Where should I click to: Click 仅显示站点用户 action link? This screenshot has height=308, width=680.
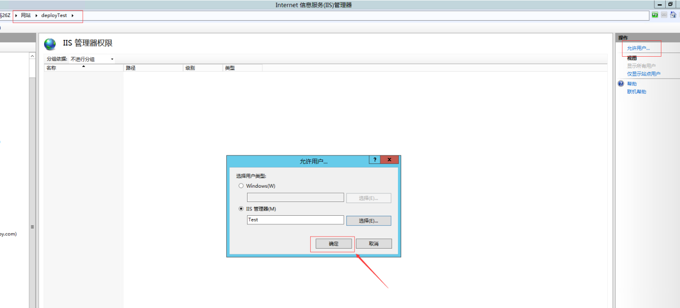[x=644, y=74]
